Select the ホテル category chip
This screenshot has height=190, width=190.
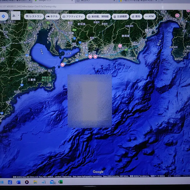pos(52,16)
